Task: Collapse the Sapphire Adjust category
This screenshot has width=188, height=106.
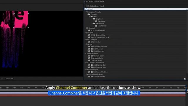Action: 85,69
